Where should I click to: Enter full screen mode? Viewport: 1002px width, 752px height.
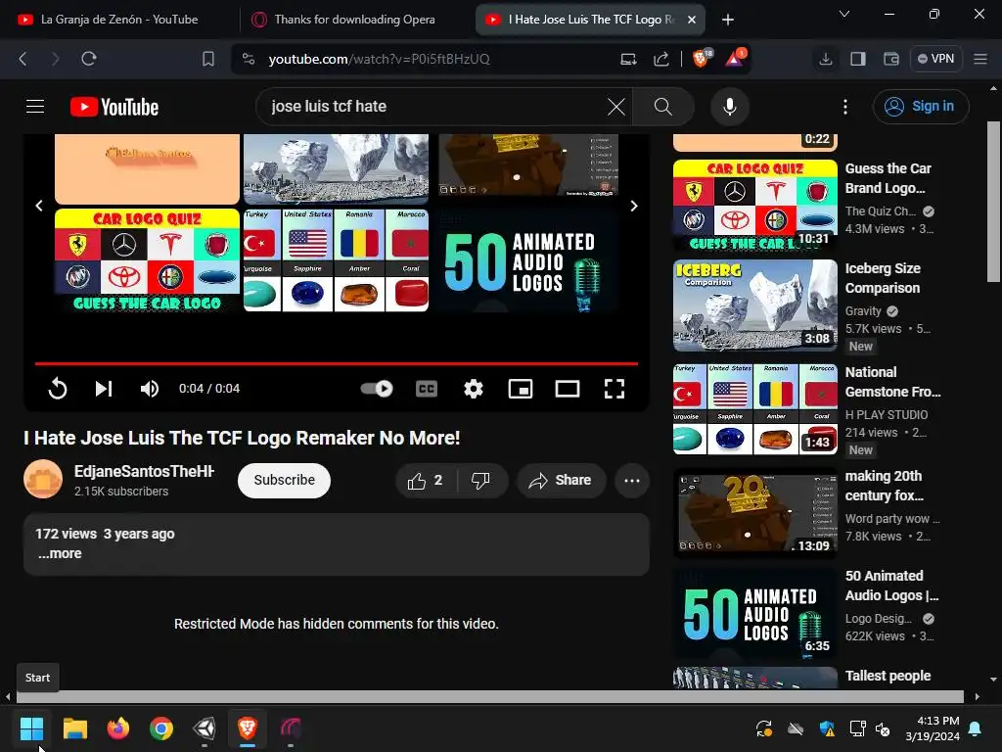(615, 388)
